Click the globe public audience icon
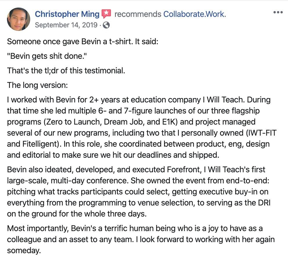The height and width of the screenshot is (266, 288). (x=107, y=25)
